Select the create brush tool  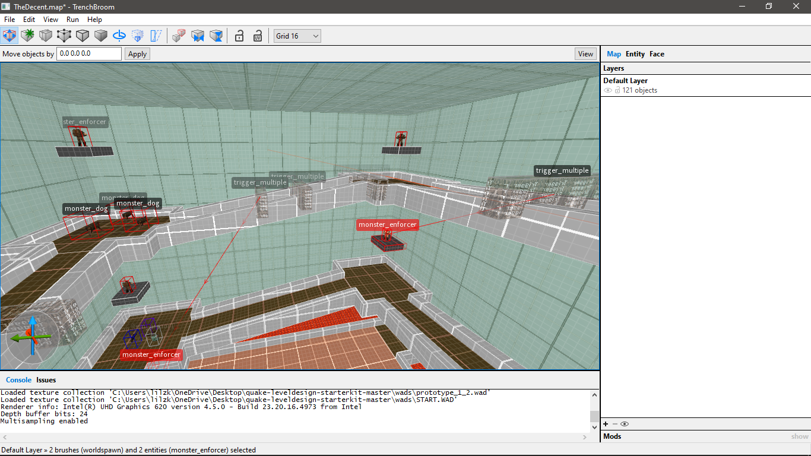coord(27,36)
